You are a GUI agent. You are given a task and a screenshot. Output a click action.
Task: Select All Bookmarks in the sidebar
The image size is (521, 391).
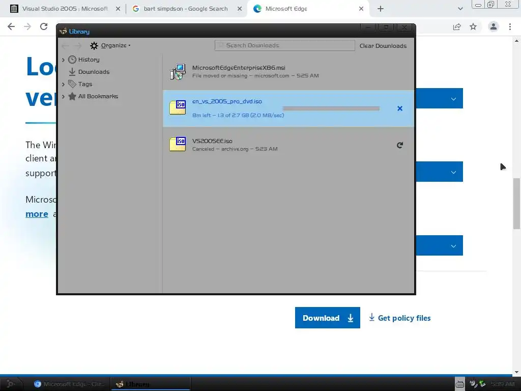click(x=98, y=96)
